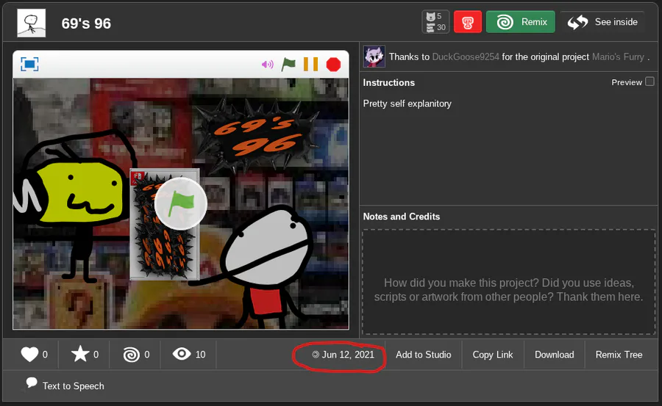Favorite the project with star icon
This screenshot has width=662, height=406.
click(x=80, y=354)
